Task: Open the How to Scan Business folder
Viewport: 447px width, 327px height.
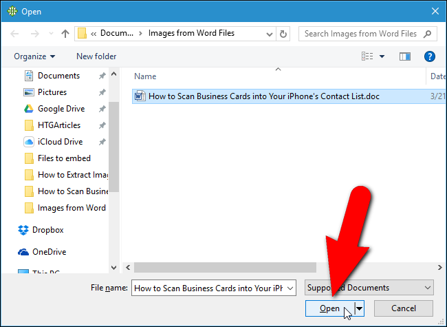Action: pos(73,191)
